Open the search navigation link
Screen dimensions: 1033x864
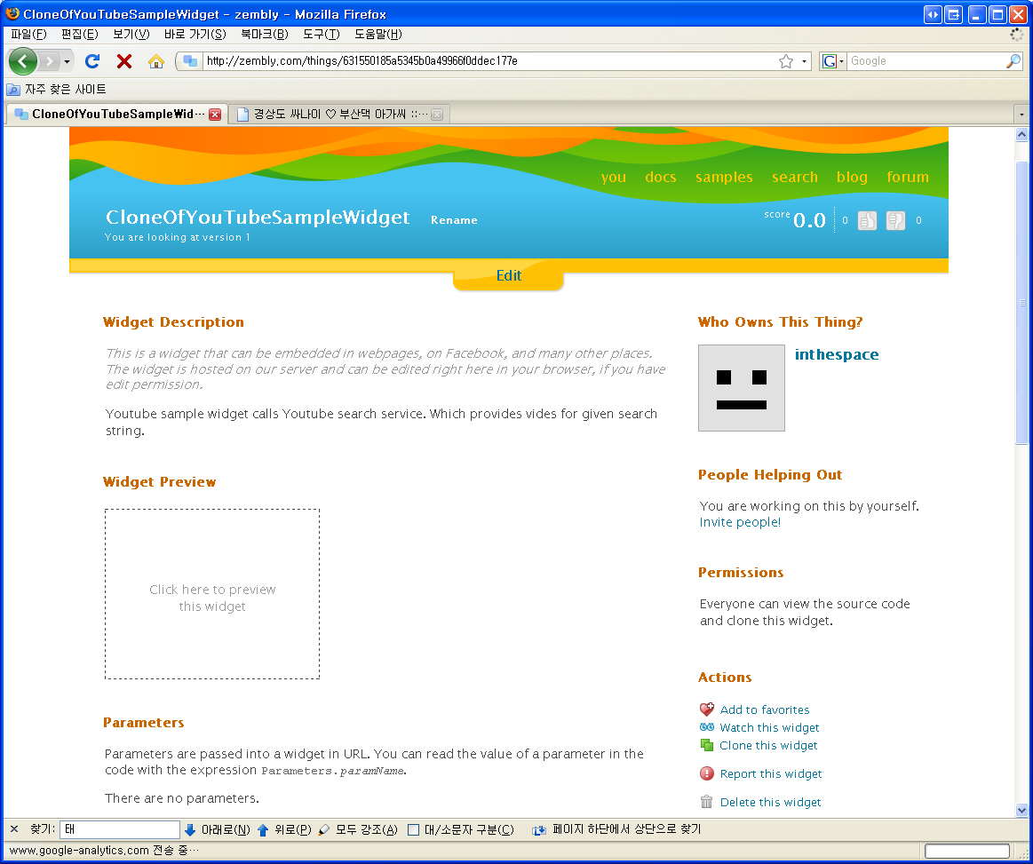(795, 177)
